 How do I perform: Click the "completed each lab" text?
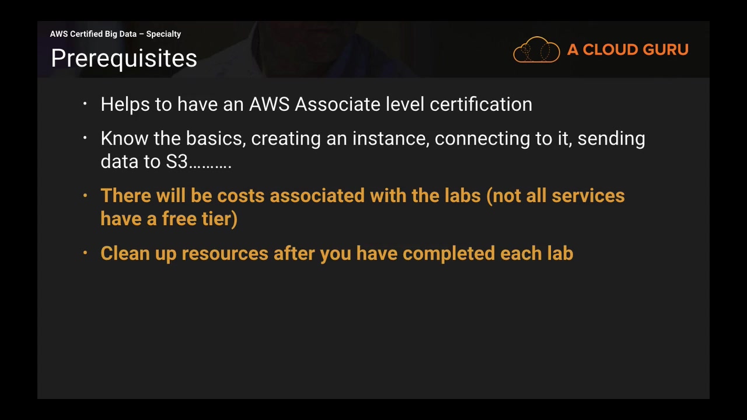tap(488, 253)
